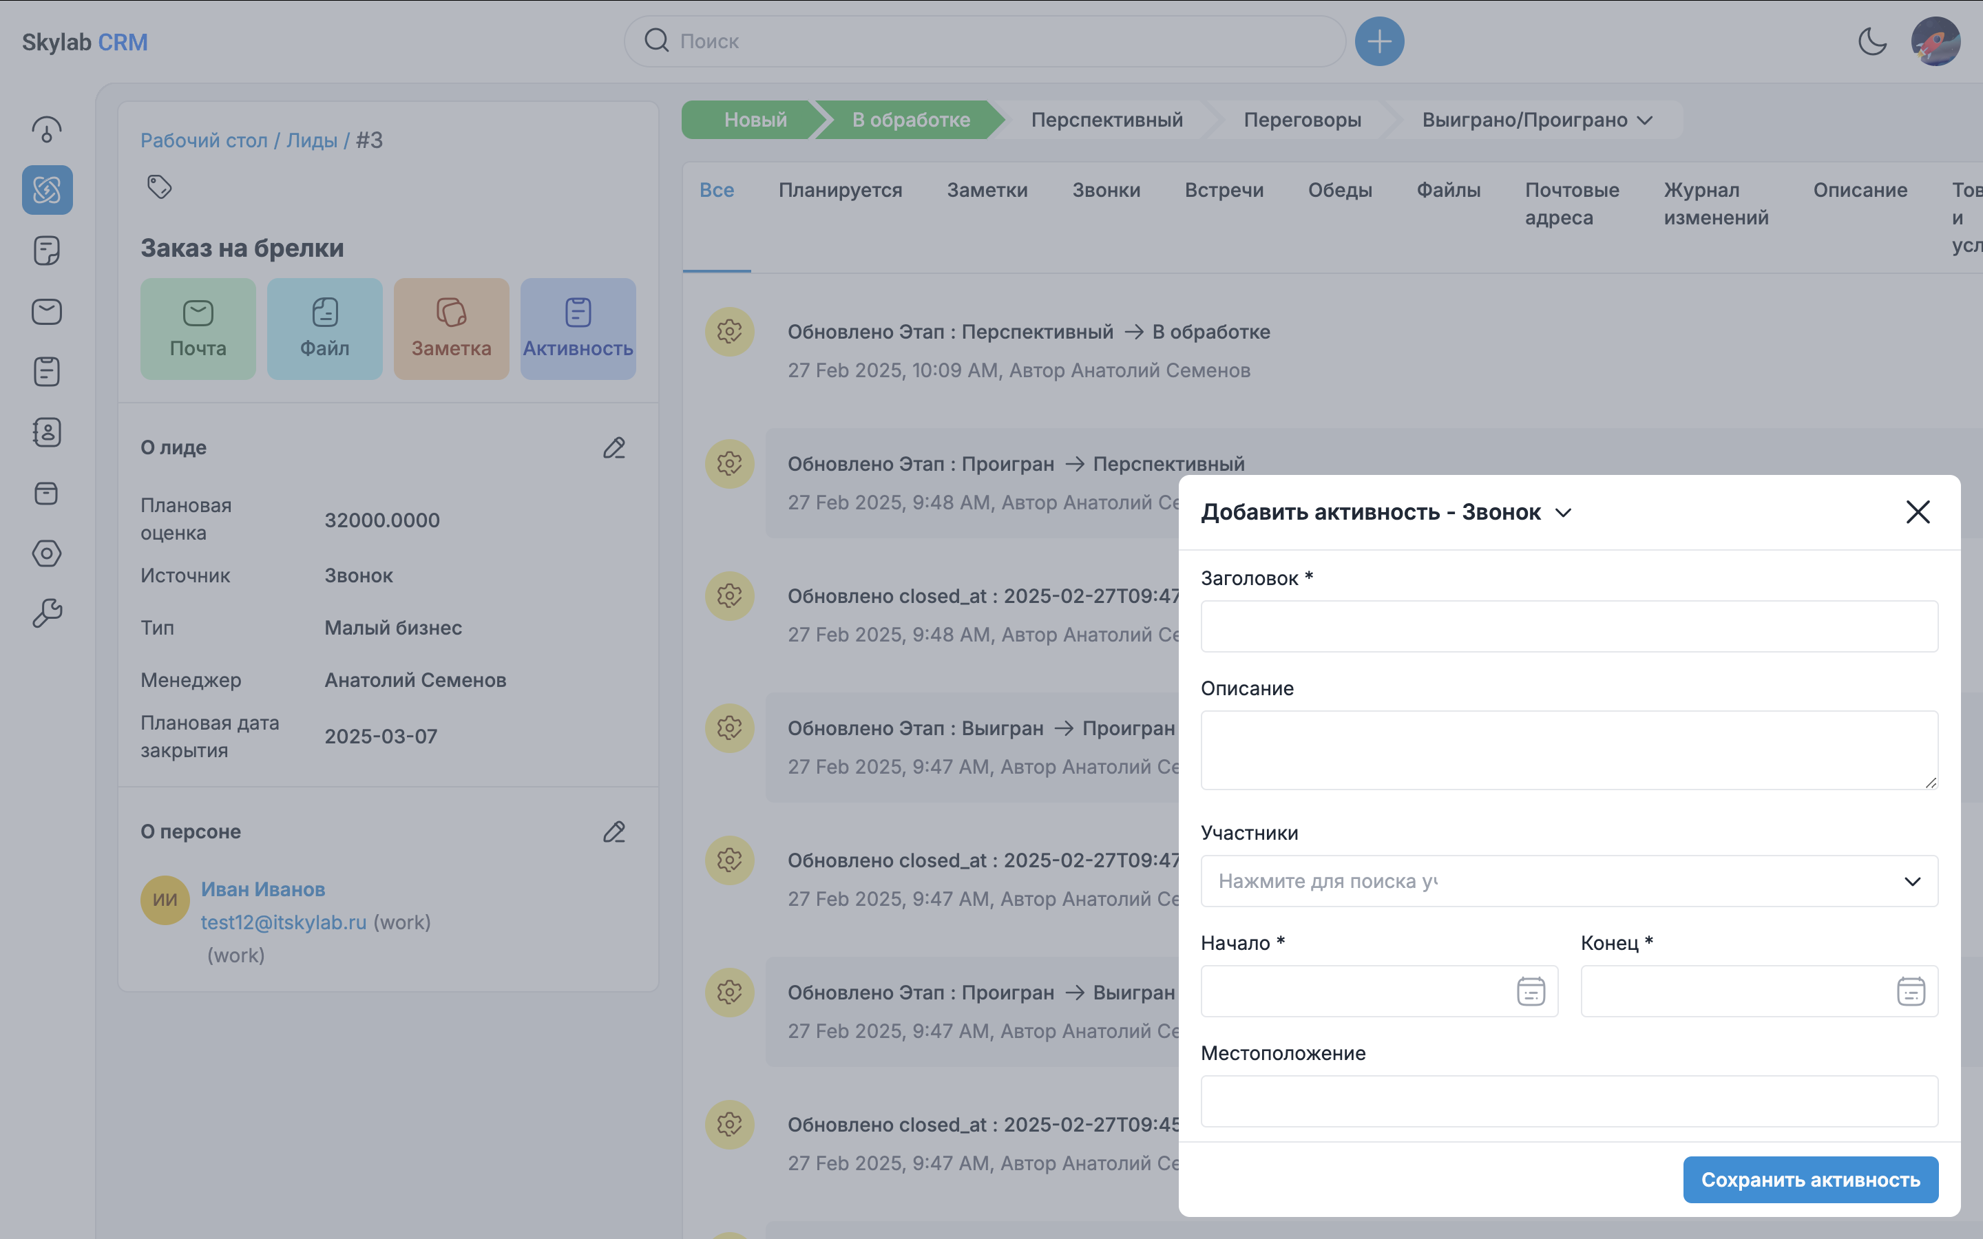Click the email link test12@itskylab.ru
Image resolution: width=1983 pixels, height=1239 pixels.
click(284, 922)
